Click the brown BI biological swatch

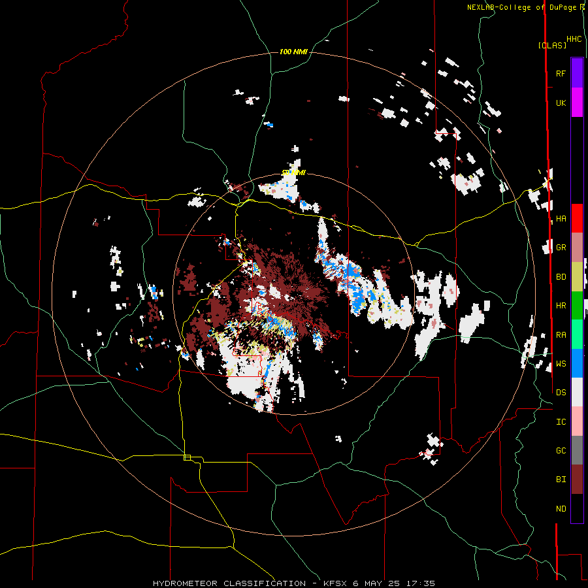(577, 480)
